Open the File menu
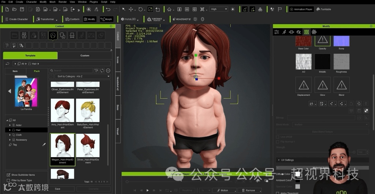The image size is (375, 194). tap(3, 2)
